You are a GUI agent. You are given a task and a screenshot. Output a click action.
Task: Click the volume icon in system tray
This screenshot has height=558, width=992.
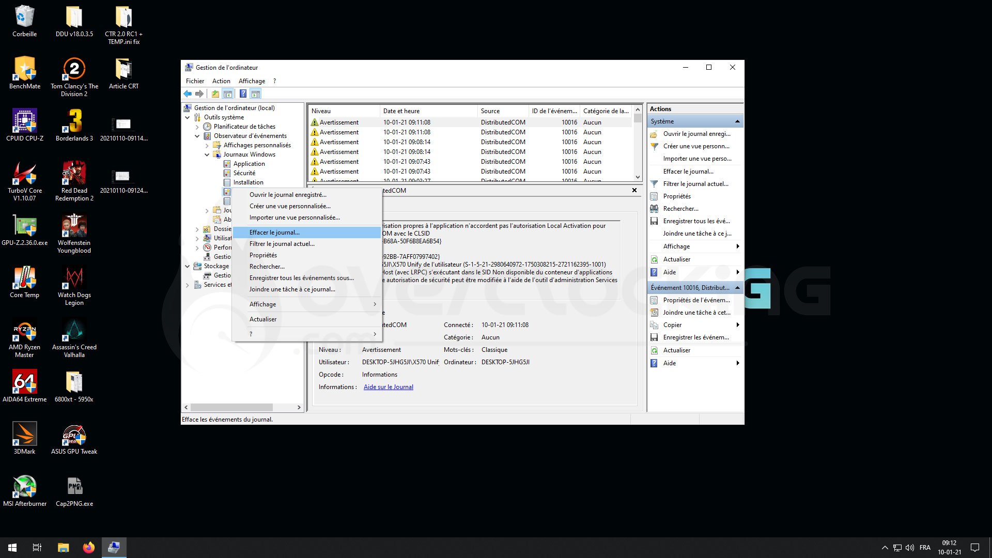click(910, 548)
